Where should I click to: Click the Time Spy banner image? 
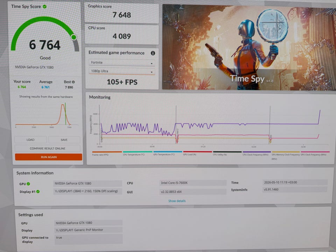(x=249, y=47)
